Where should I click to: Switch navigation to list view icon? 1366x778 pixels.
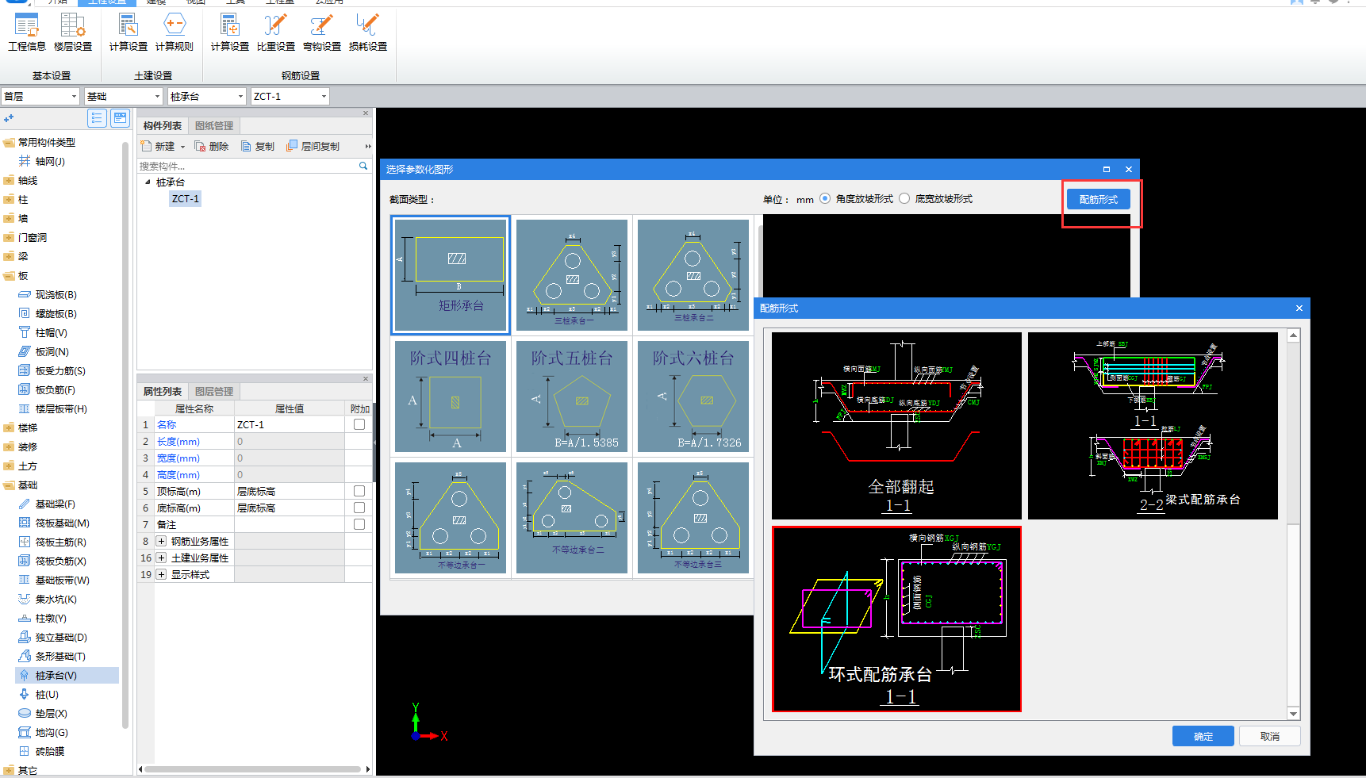coord(97,118)
